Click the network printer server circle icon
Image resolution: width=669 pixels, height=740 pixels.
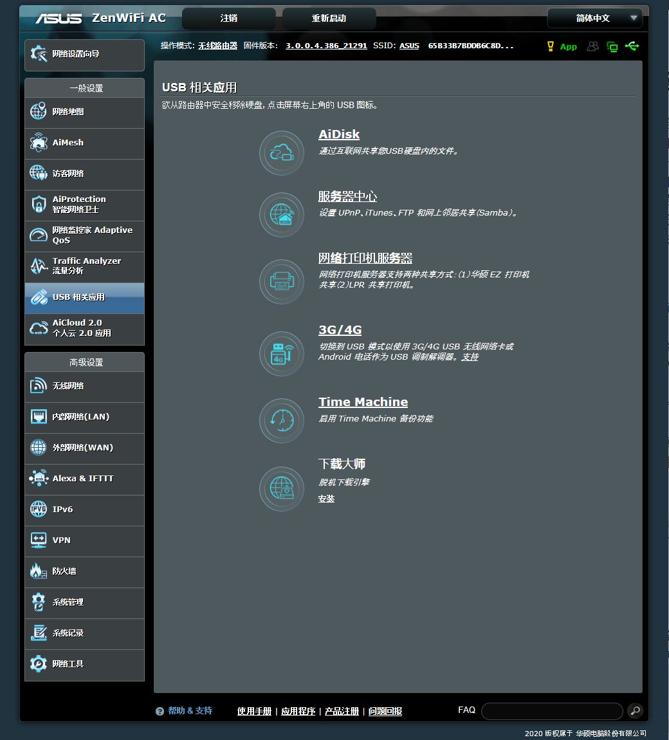pos(282,282)
